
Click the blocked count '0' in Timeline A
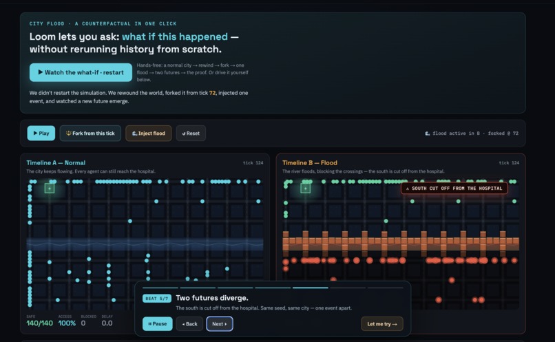pos(83,323)
